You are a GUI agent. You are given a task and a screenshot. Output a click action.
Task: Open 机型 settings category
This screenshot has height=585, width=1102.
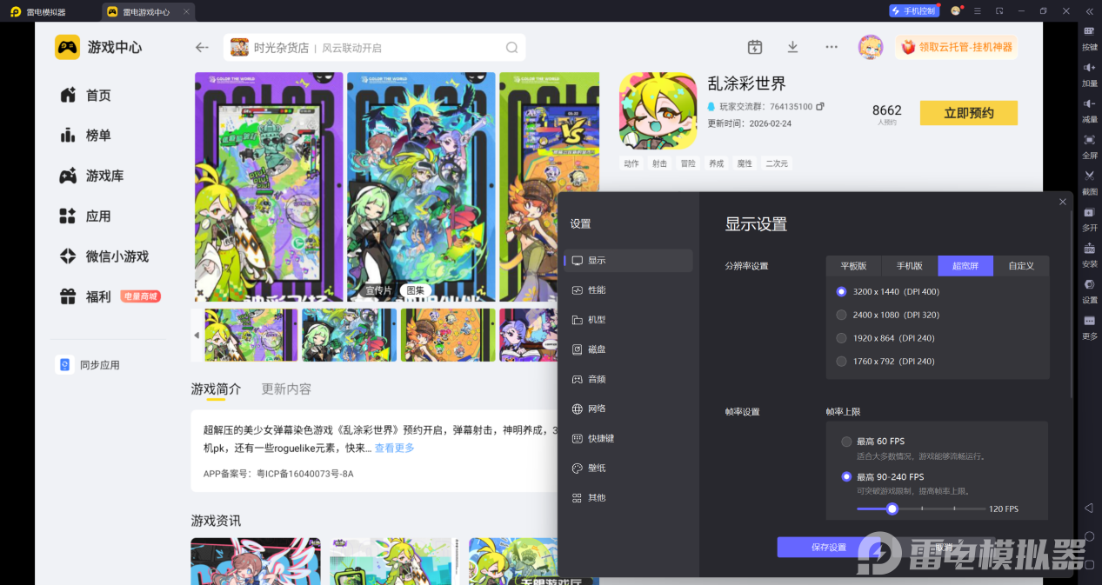pos(628,320)
